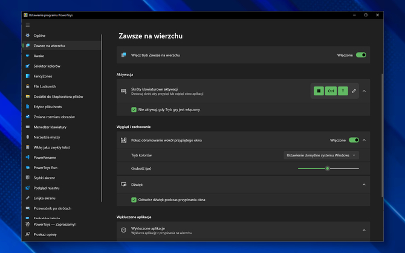Image resolution: width=405 pixels, height=253 pixels.
Task: Collapse Skróty klawiaturowe aktywacji section chevron
Action: click(x=364, y=91)
